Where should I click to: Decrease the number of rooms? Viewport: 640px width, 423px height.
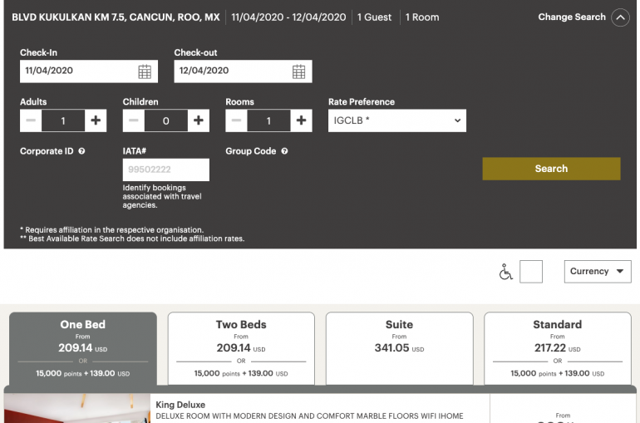coord(237,121)
